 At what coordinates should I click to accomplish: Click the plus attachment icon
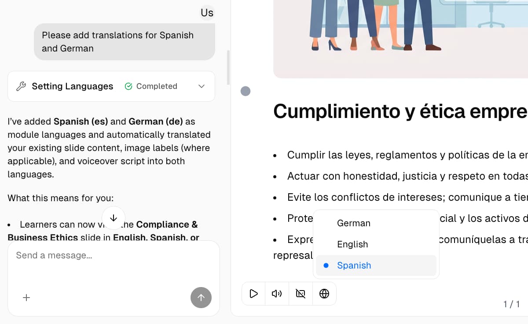26,298
